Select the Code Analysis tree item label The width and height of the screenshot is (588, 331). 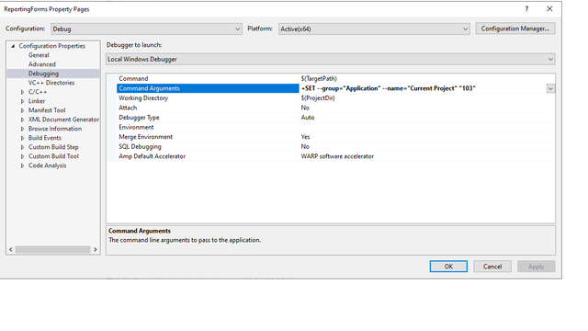coord(47,165)
